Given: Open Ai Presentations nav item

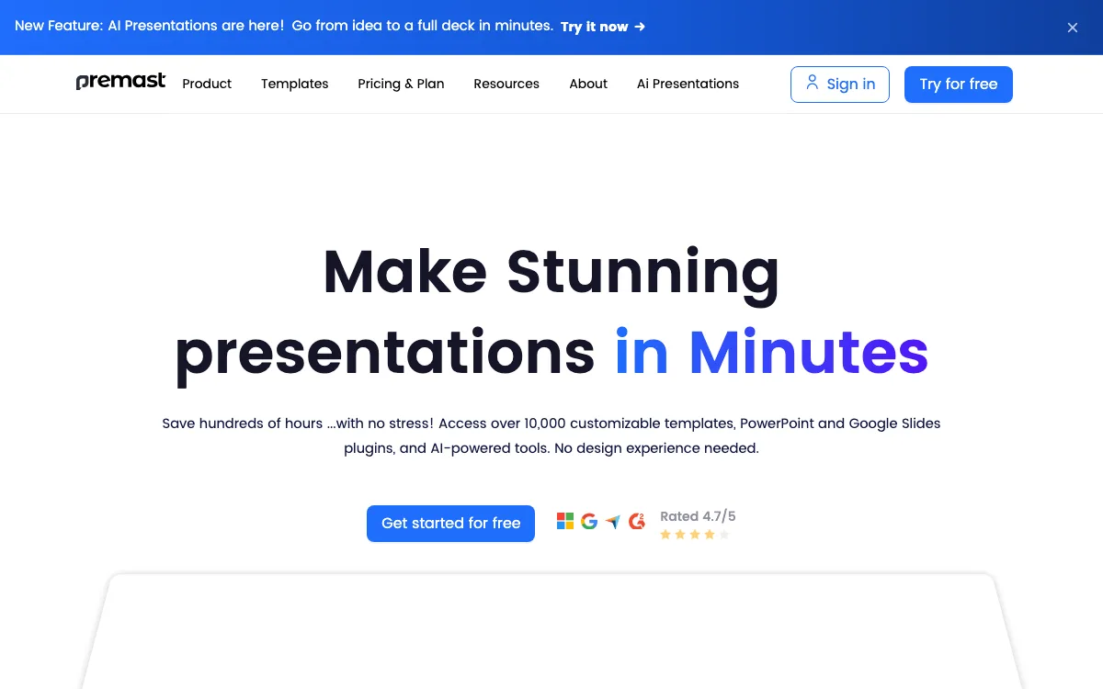Looking at the screenshot, I should 688,84.
